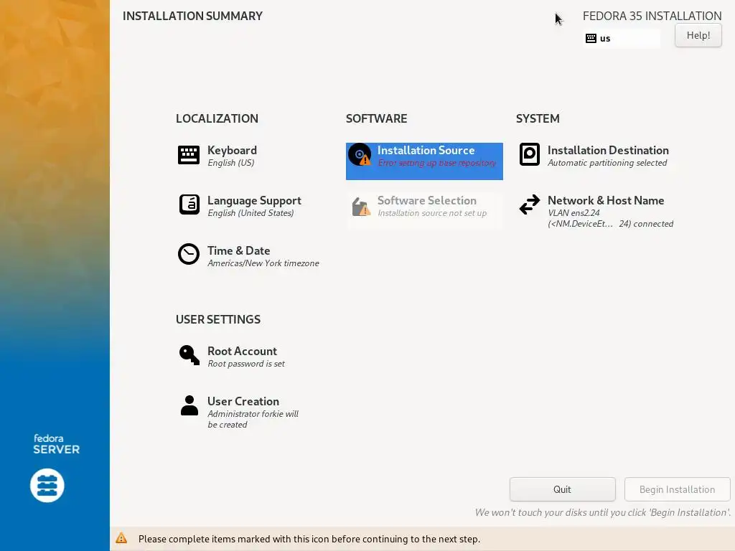Open Network & Host Name title

pyautogui.click(x=606, y=200)
